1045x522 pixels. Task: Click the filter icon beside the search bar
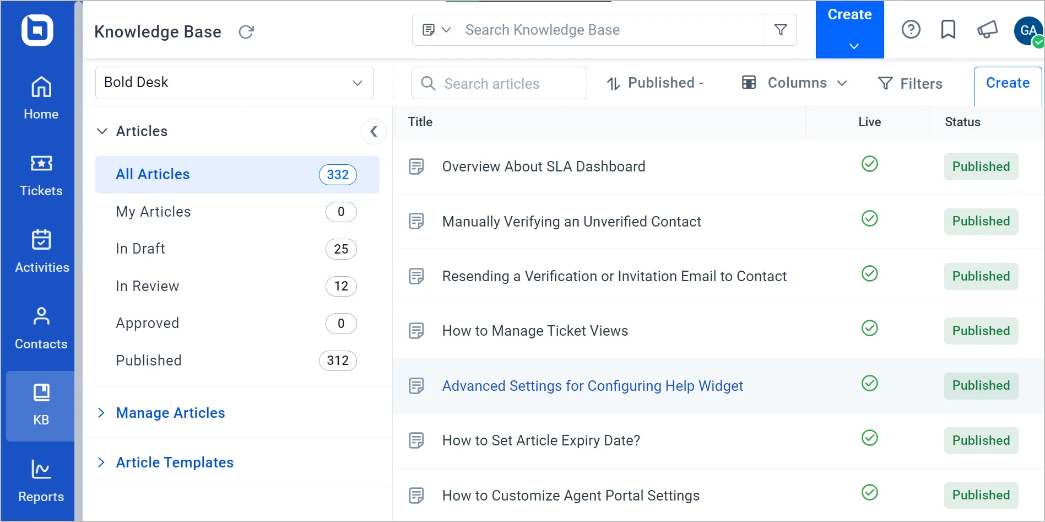(x=781, y=30)
